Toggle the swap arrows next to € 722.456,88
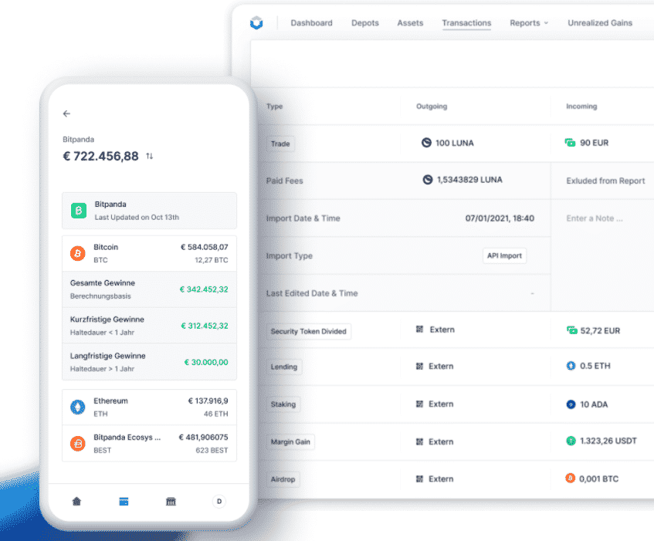The height and width of the screenshot is (541, 654). (x=149, y=156)
